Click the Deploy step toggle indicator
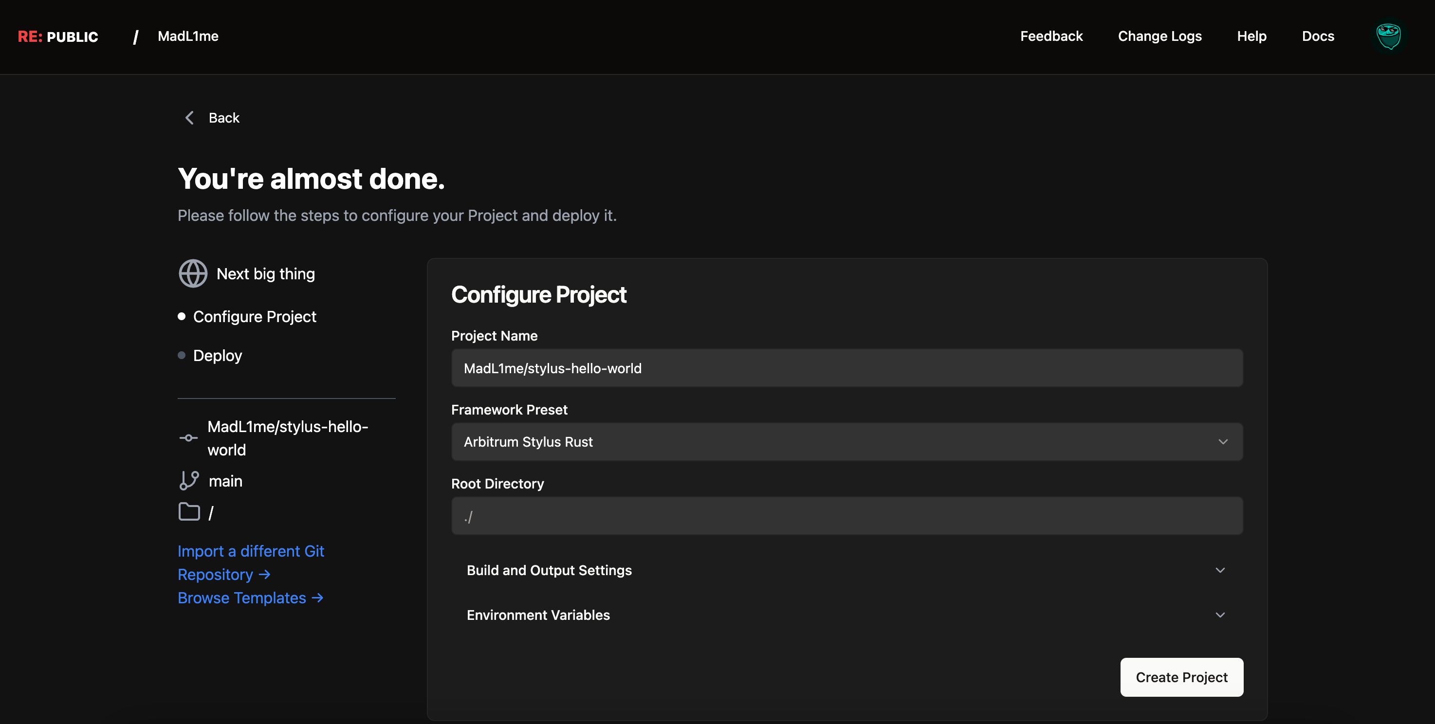1435x724 pixels. tap(182, 355)
